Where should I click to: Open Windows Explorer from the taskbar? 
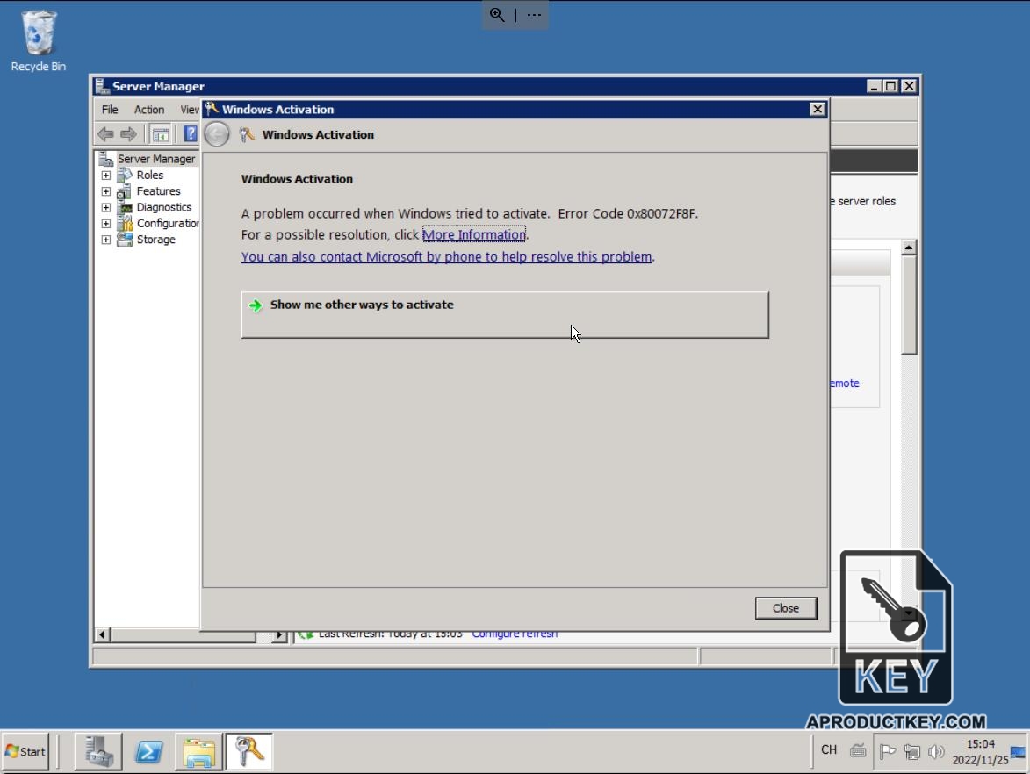coord(199,752)
